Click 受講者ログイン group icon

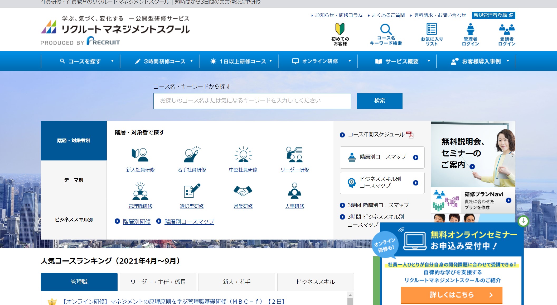[506, 29]
